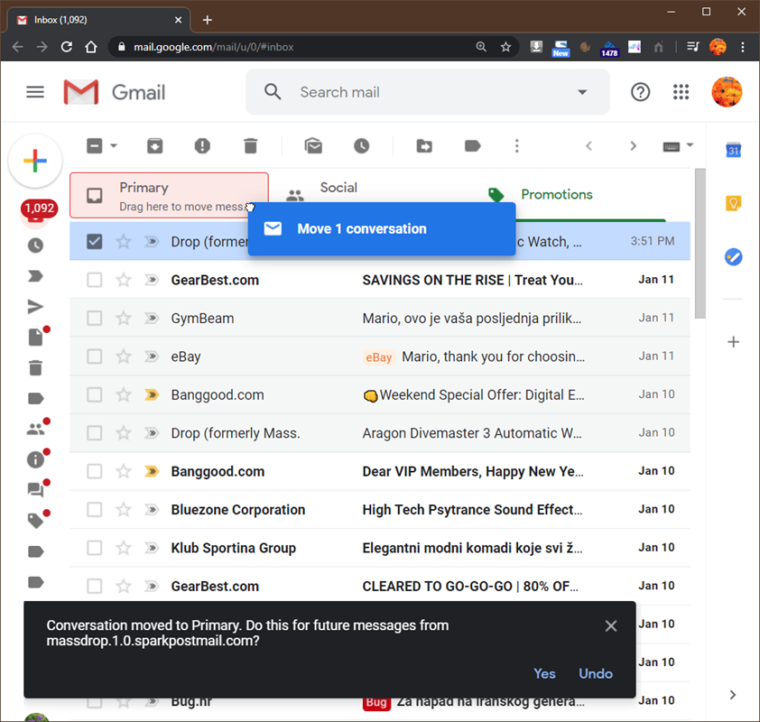
Task: Mark selected conversation as read
Action: click(313, 146)
